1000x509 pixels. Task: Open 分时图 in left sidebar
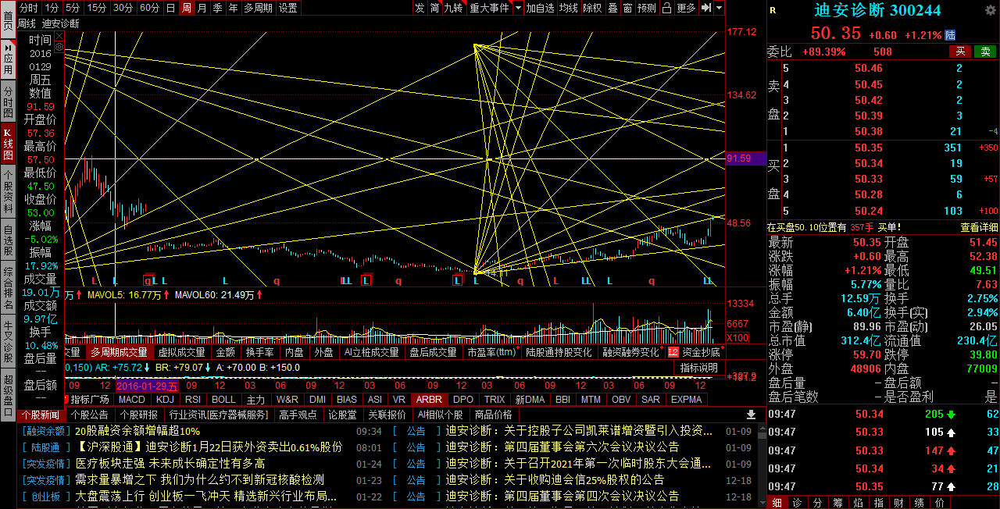[8, 102]
